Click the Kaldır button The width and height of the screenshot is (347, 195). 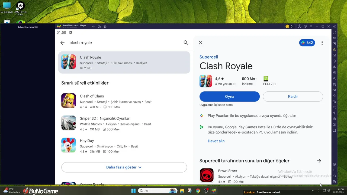[x=293, y=96]
